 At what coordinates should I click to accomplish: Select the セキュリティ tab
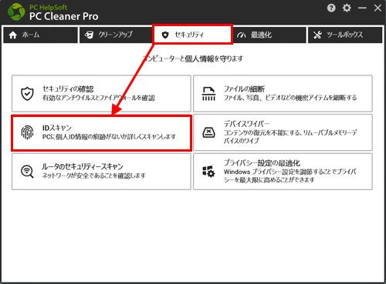[x=193, y=35]
